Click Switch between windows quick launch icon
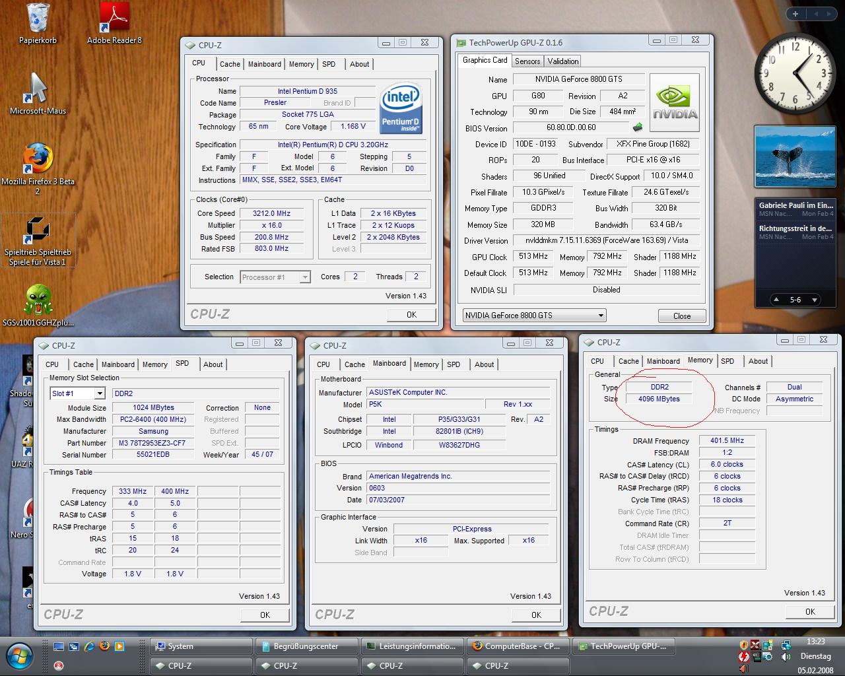845x676 pixels. coord(74,646)
